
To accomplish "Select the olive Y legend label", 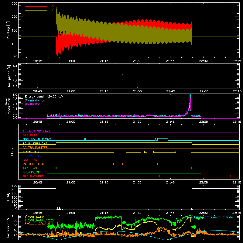I will pos(53,9).
